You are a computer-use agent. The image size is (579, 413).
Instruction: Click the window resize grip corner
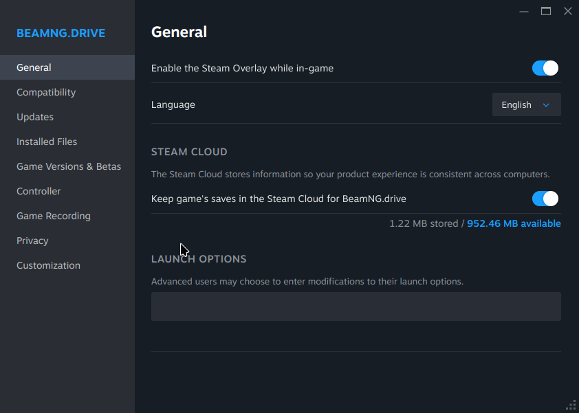click(571, 405)
